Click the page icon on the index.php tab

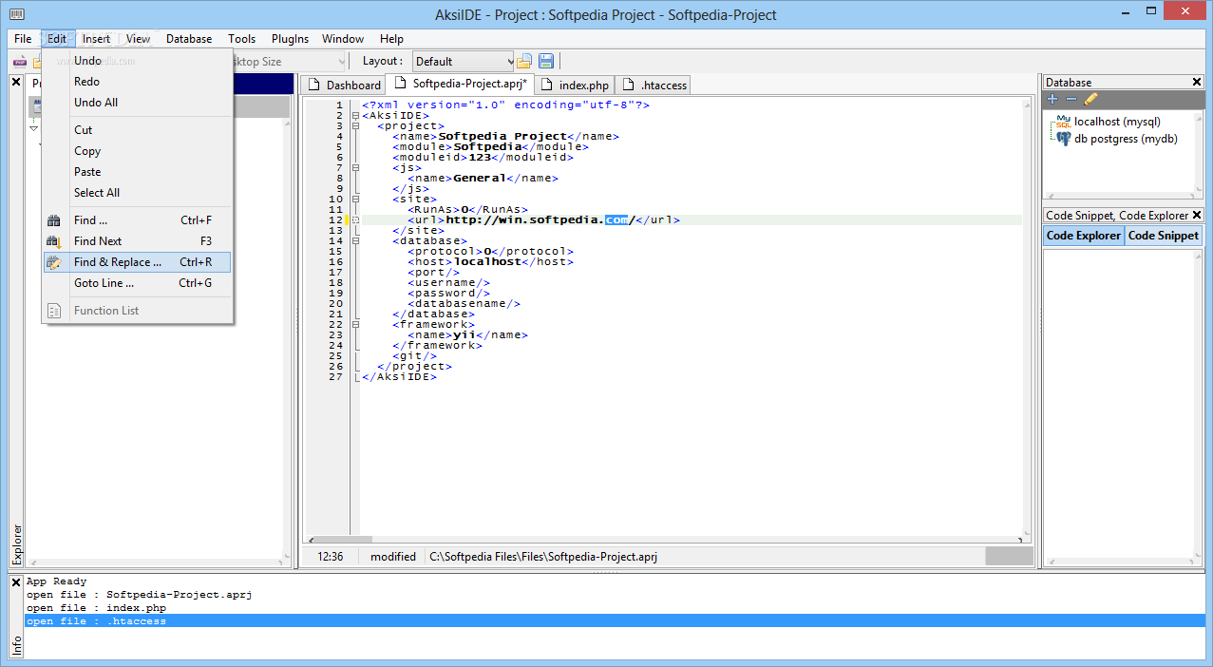coord(548,86)
